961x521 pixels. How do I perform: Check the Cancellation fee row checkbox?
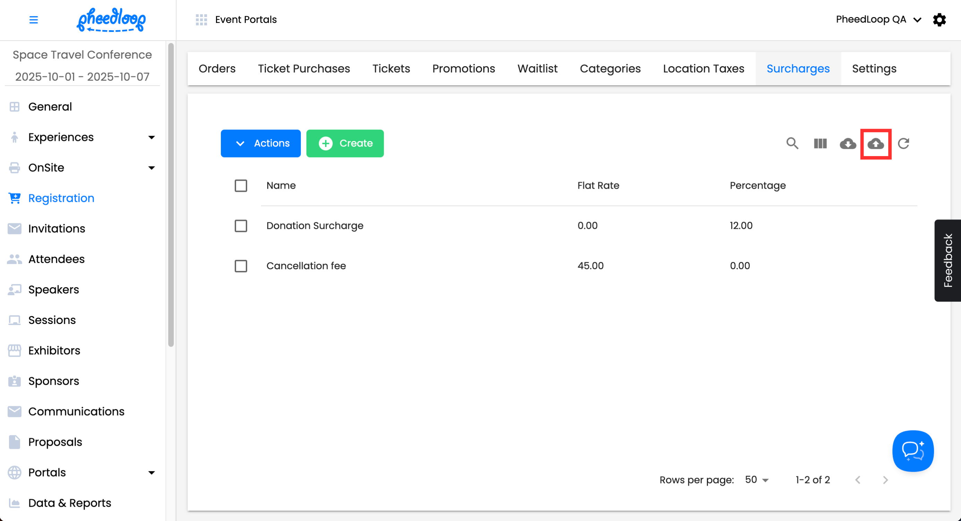(x=241, y=266)
